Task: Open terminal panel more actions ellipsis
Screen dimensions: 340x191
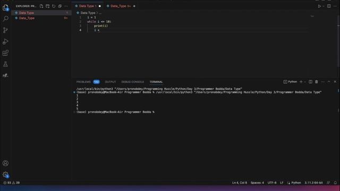Action: coord(322,82)
